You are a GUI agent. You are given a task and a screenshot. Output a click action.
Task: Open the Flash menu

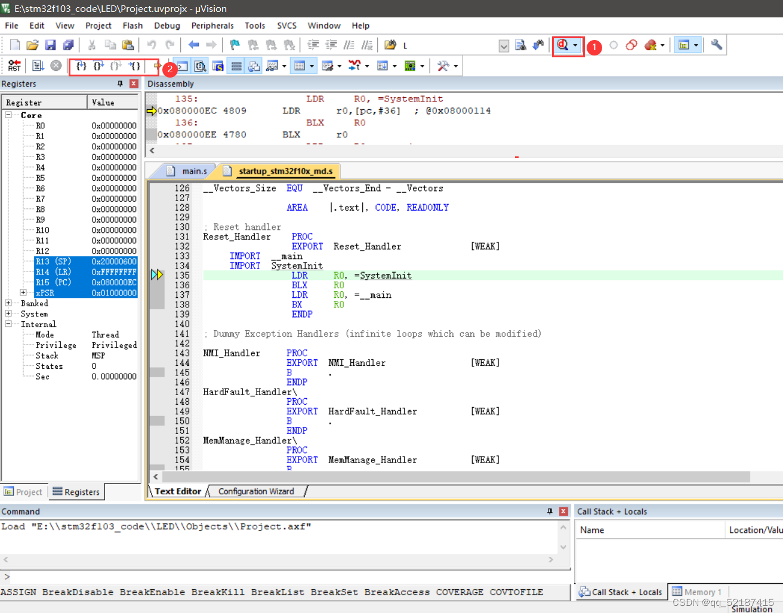(x=132, y=26)
